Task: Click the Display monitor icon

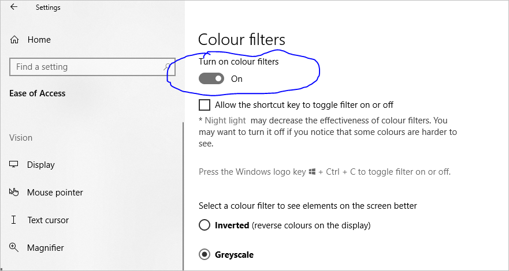Action: tap(14, 165)
